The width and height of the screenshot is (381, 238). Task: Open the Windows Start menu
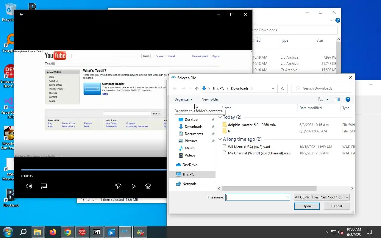[x=8, y=232]
